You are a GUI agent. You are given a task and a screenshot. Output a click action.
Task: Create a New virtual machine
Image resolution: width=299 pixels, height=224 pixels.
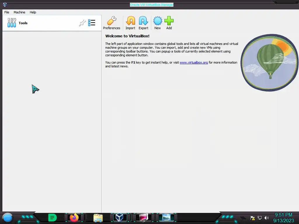click(x=157, y=21)
